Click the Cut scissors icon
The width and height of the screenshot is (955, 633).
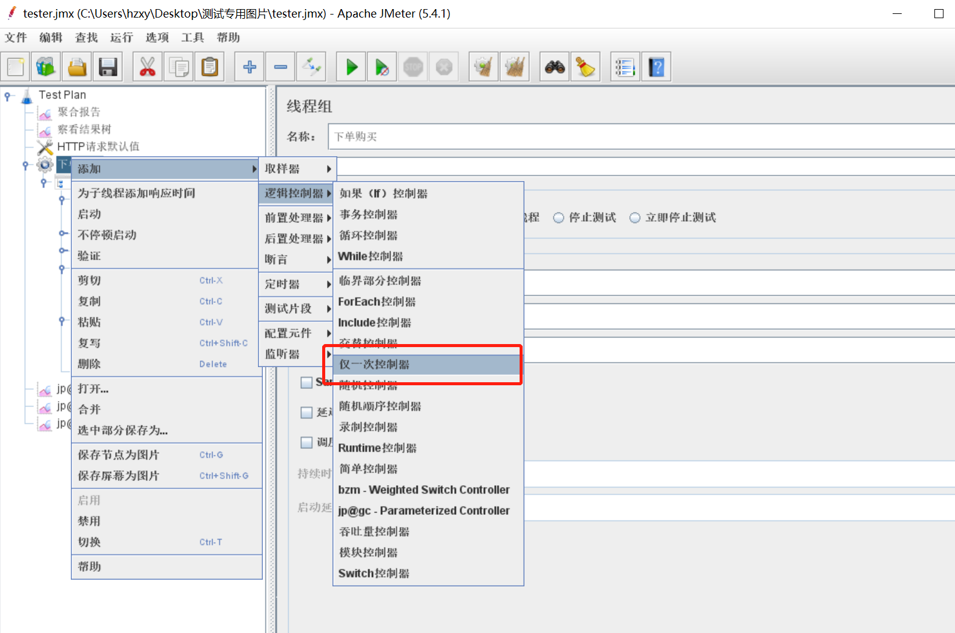[147, 67]
